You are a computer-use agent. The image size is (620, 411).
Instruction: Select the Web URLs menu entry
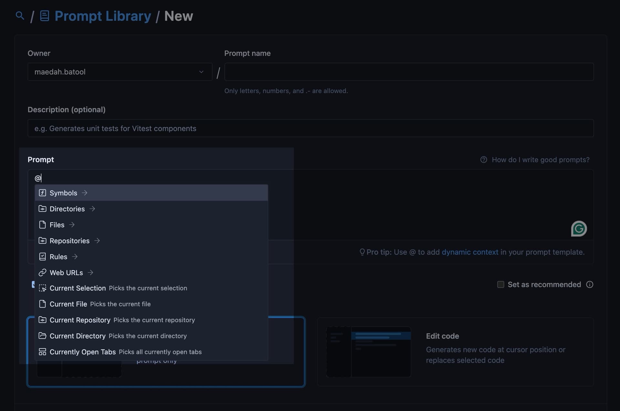tap(151, 273)
